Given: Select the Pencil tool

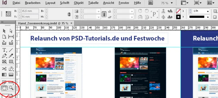Looking at the screenshot, I should pyautogui.click(x=11, y=56).
